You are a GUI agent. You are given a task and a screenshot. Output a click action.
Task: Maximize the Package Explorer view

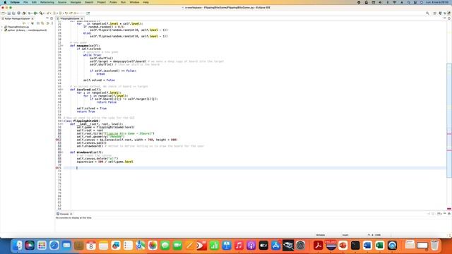tap(52, 19)
